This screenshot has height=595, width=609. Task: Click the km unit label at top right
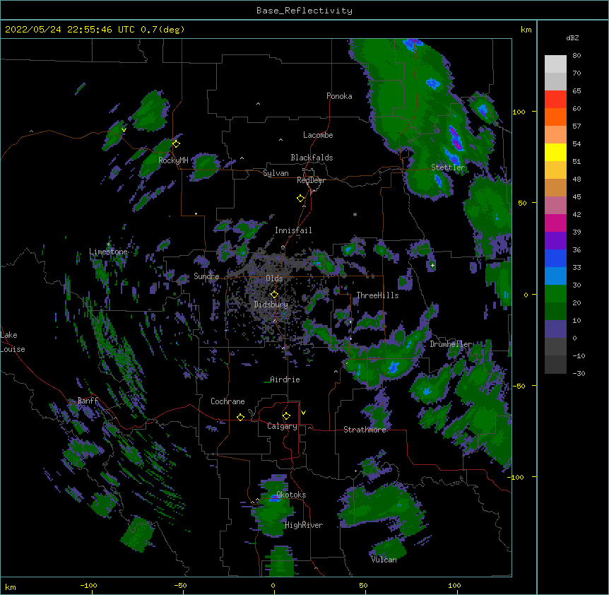526,30
